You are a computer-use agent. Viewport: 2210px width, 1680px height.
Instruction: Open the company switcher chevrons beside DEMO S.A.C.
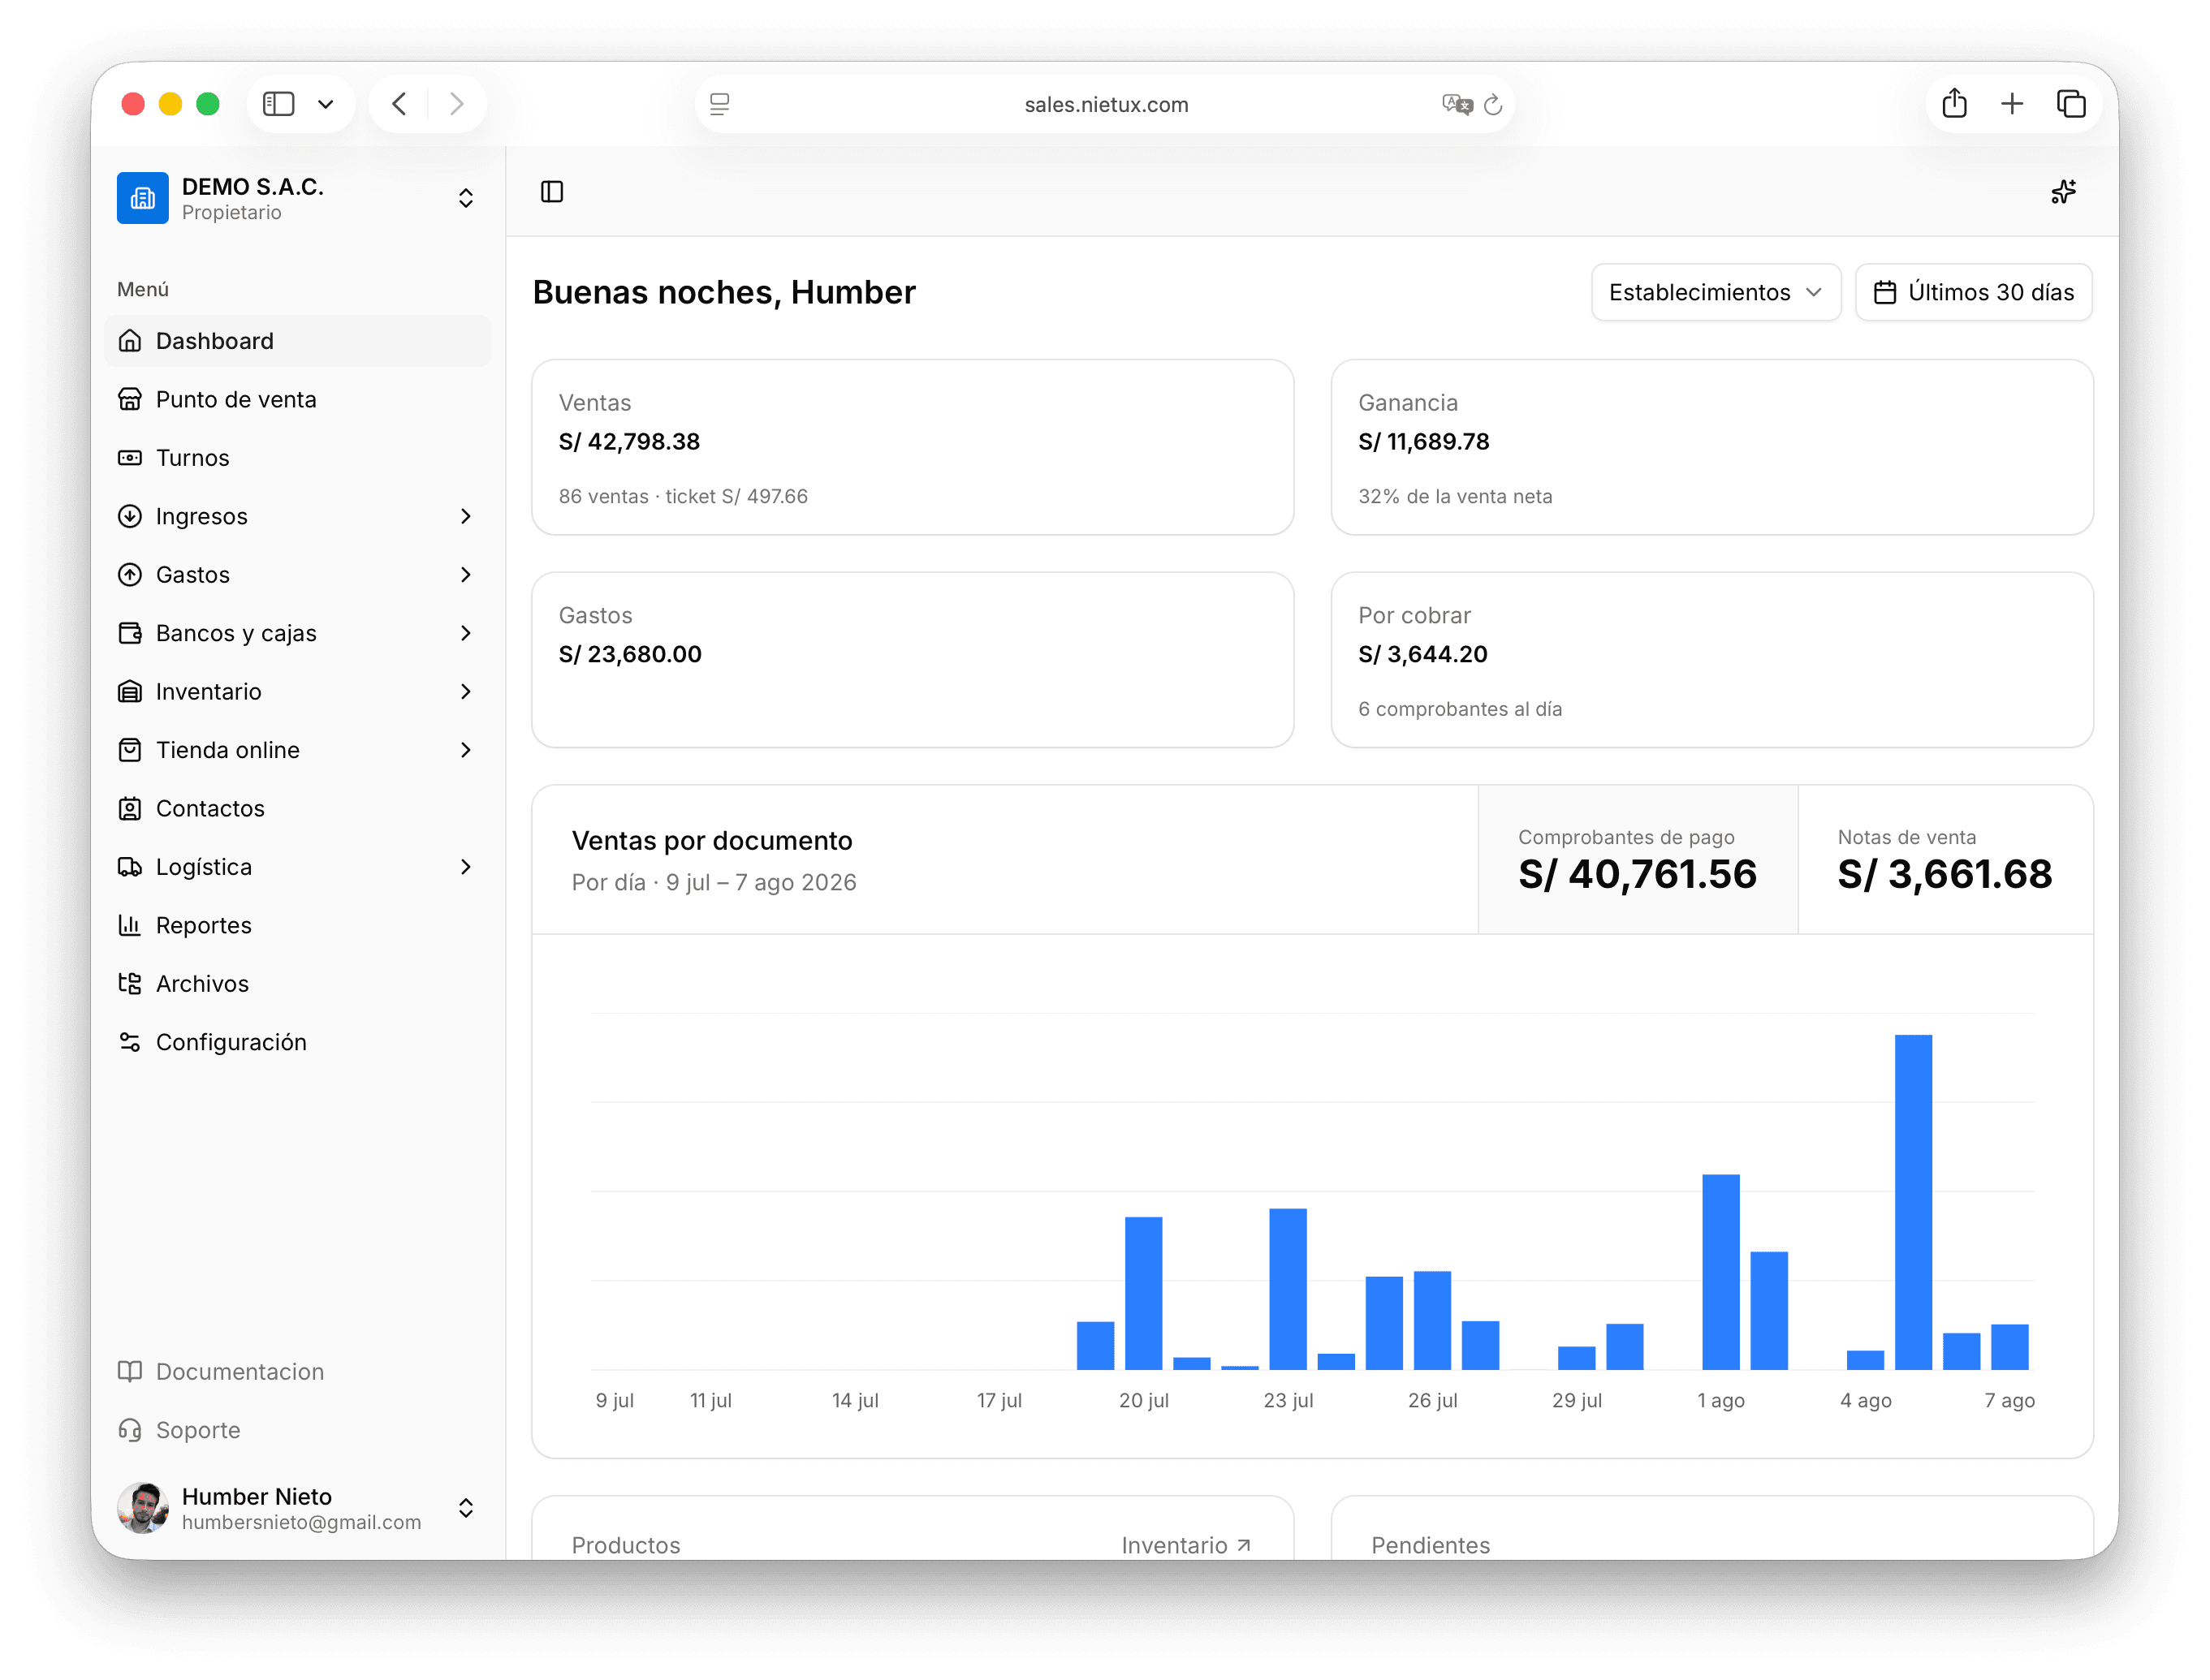coord(465,198)
